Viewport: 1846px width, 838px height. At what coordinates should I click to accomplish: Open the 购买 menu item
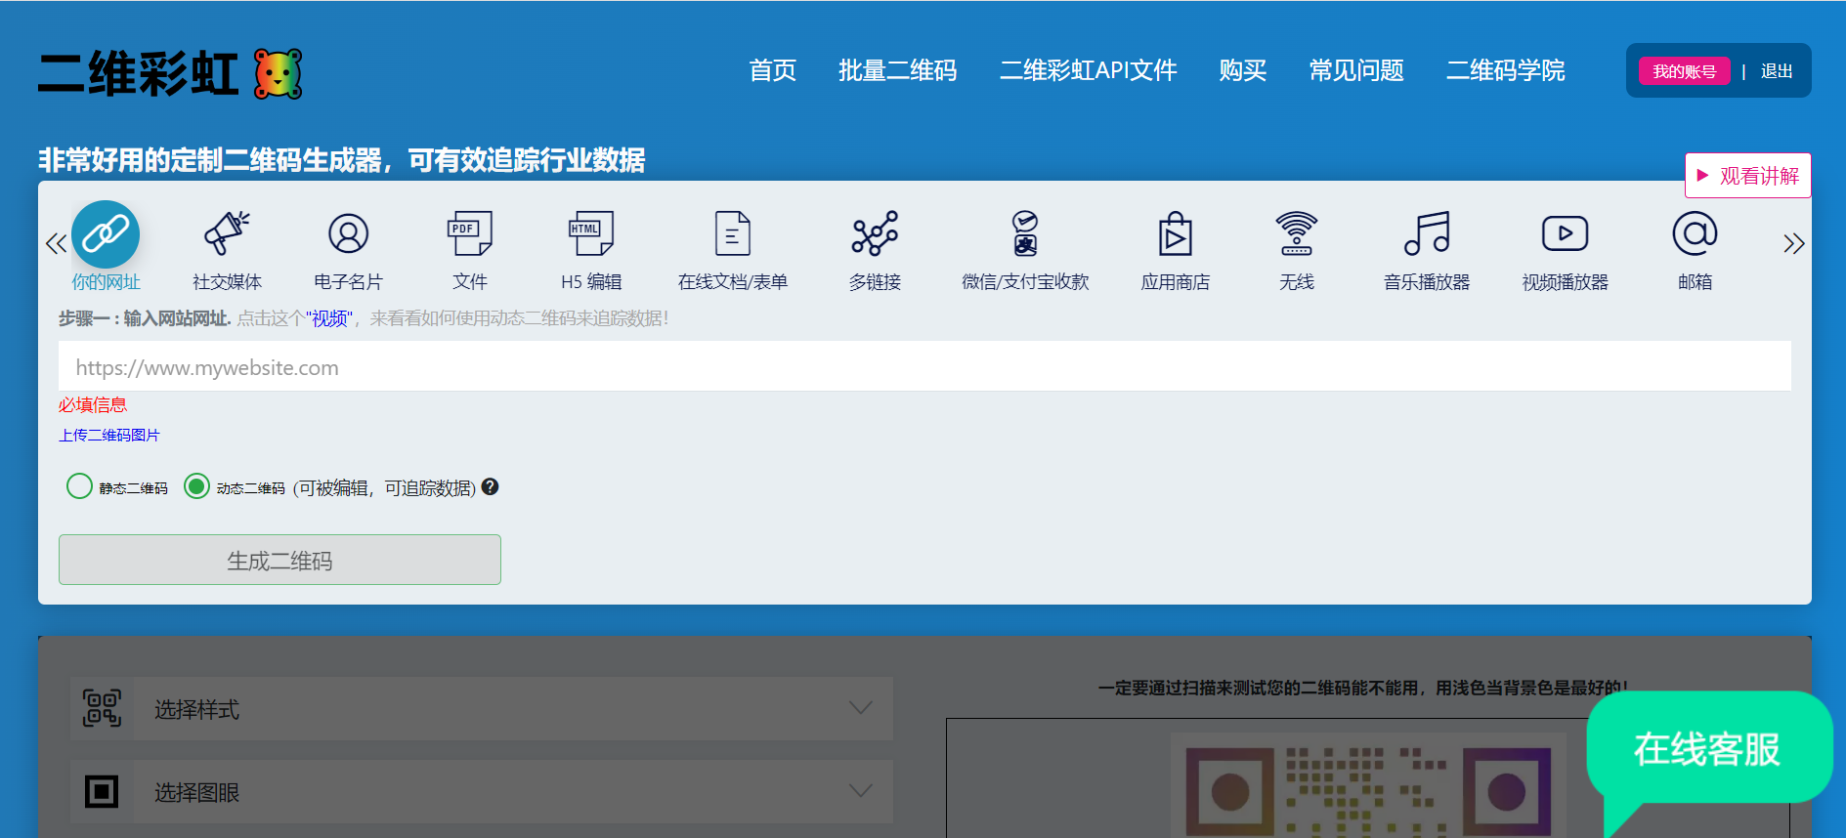click(1242, 70)
